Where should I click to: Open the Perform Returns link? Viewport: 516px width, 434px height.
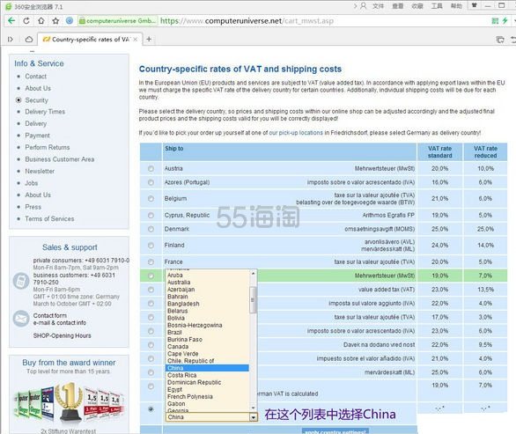click(x=47, y=147)
